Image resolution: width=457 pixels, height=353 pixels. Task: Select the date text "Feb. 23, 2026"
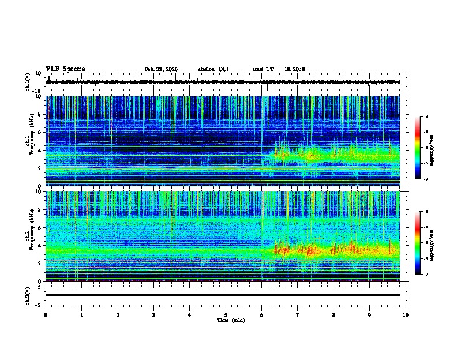[x=161, y=69]
